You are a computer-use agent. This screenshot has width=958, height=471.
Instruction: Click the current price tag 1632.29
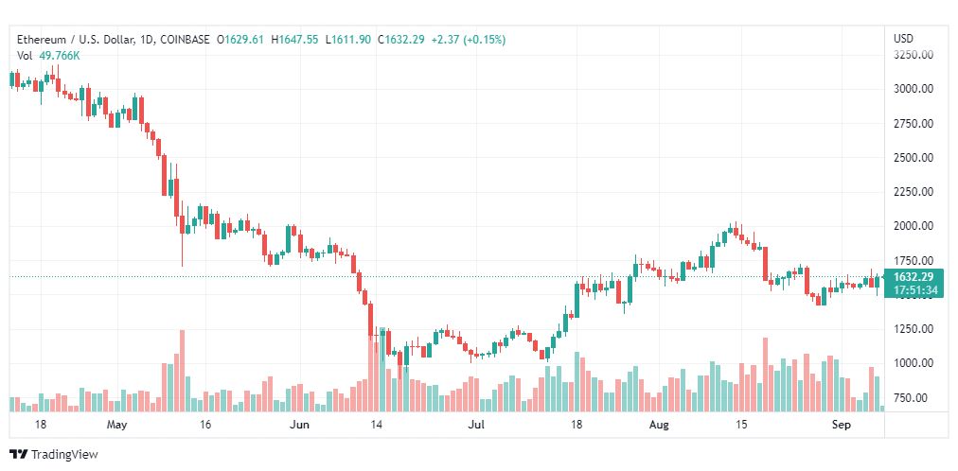tap(914, 277)
